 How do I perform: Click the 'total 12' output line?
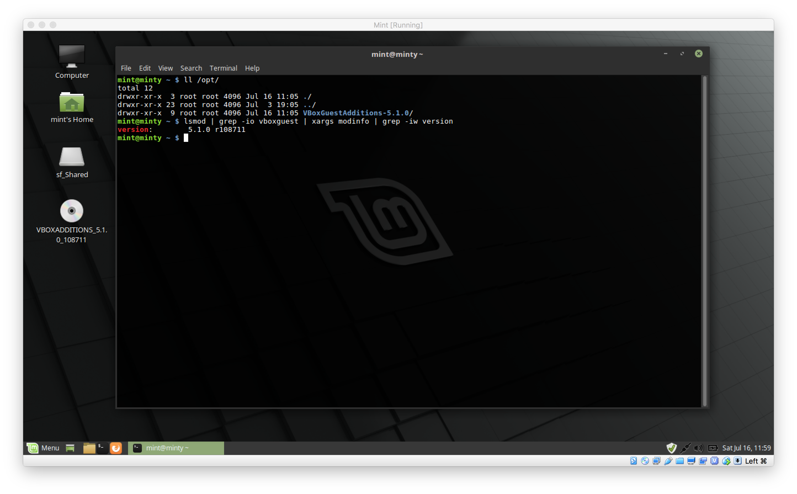click(x=135, y=88)
